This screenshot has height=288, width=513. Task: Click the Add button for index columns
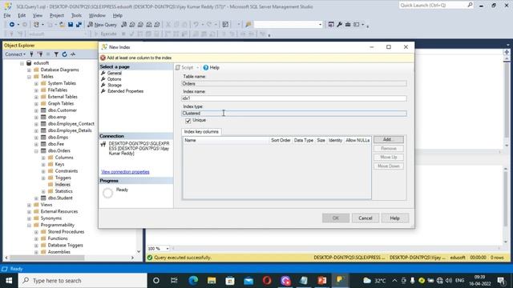[x=388, y=140]
